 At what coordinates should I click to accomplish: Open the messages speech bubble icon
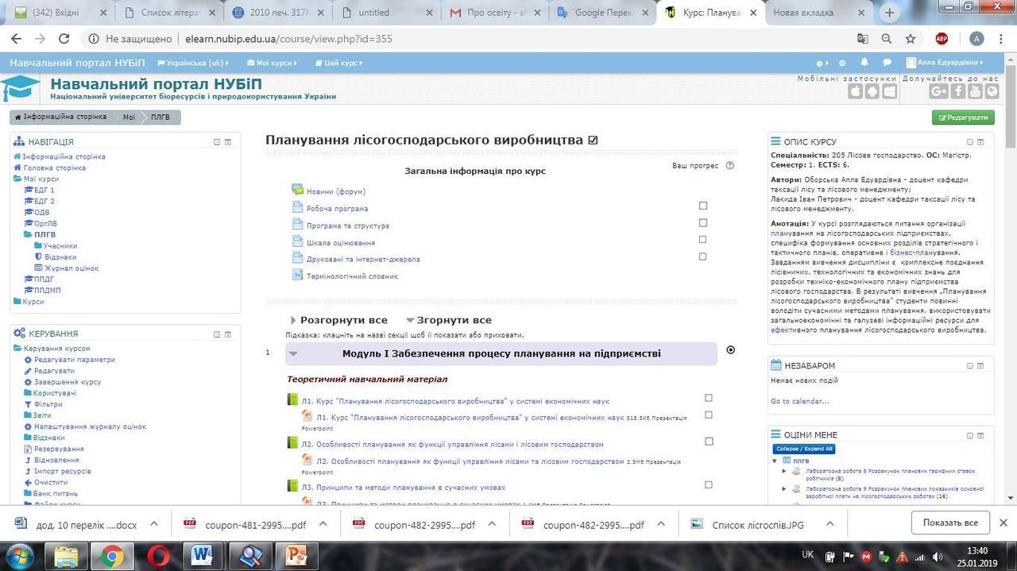887,63
